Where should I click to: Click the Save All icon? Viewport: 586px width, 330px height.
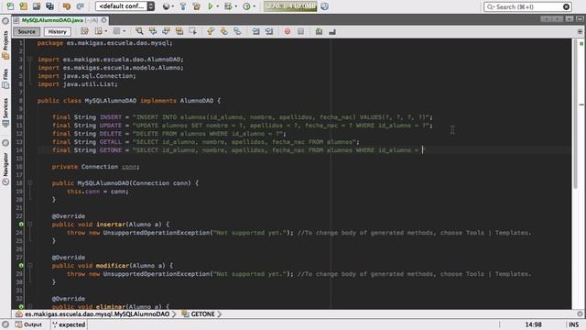(49, 6)
